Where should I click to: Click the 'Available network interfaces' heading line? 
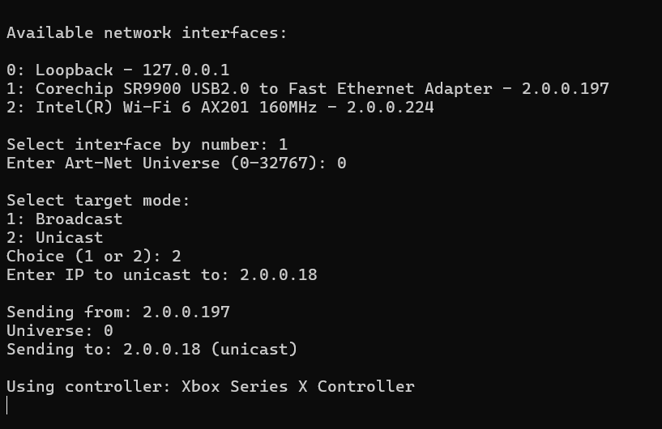(x=147, y=33)
